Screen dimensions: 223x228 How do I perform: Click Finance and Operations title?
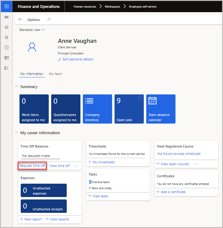tap(39, 7)
